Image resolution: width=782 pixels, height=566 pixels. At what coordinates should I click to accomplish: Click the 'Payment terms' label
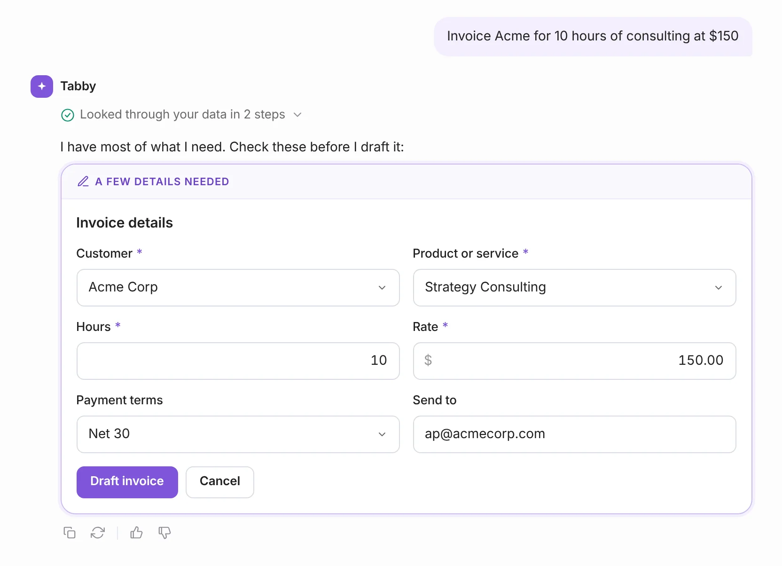pos(119,400)
